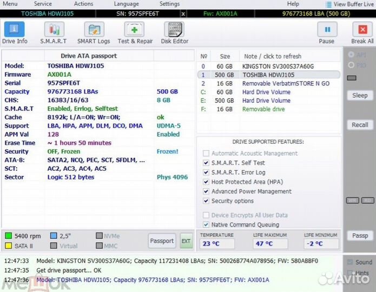Toggle the Sound checkbox
Viewport: 376px width, 292px height.
pyautogui.click(x=351, y=262)
